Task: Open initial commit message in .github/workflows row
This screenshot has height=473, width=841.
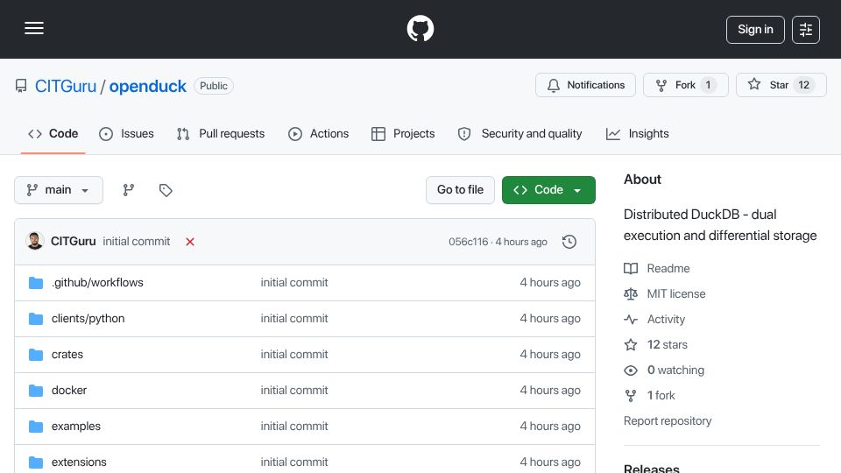Action: coord(294,283)
